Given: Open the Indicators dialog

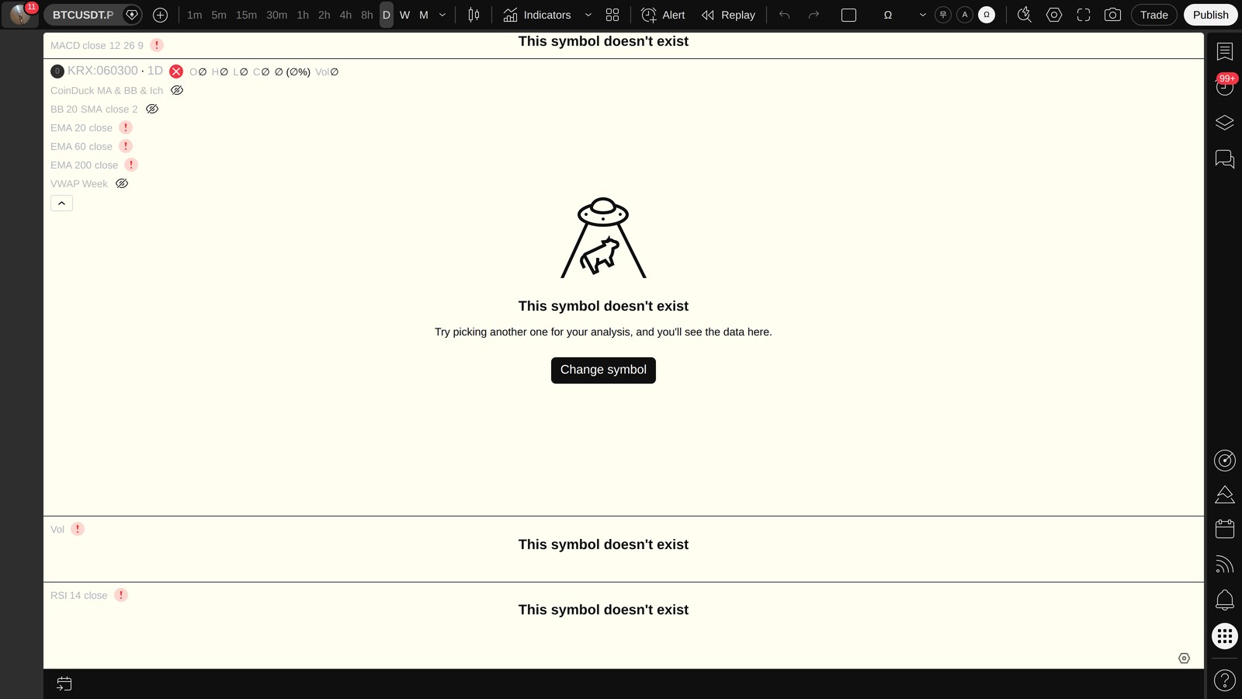Looking at the screenshot, I should (536, 15).
